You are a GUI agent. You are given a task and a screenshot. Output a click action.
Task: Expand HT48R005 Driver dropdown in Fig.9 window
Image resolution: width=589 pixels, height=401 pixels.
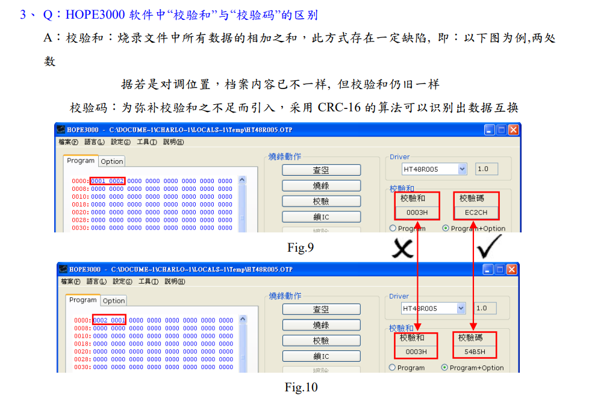[463, 169]
